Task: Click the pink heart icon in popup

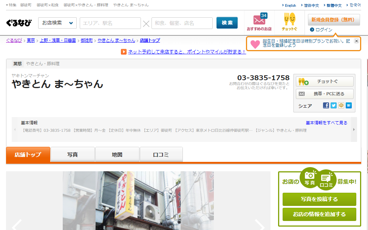Action: point(255,44)
